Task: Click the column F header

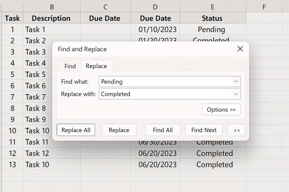Action: tap(264, 7)
